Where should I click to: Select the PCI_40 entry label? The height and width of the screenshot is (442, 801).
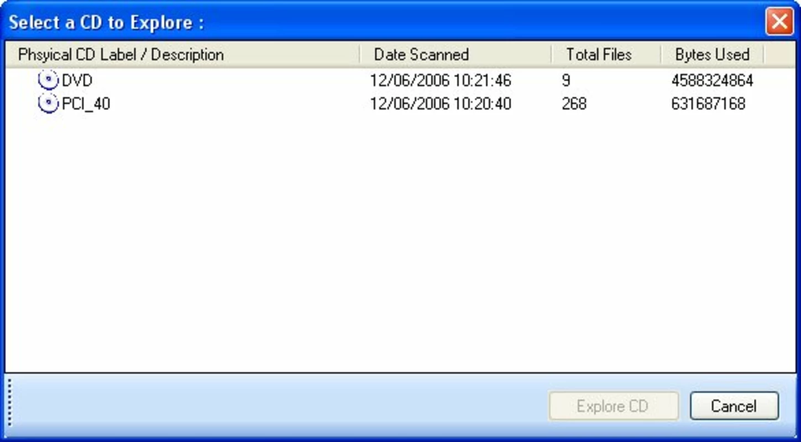[86, 103]
